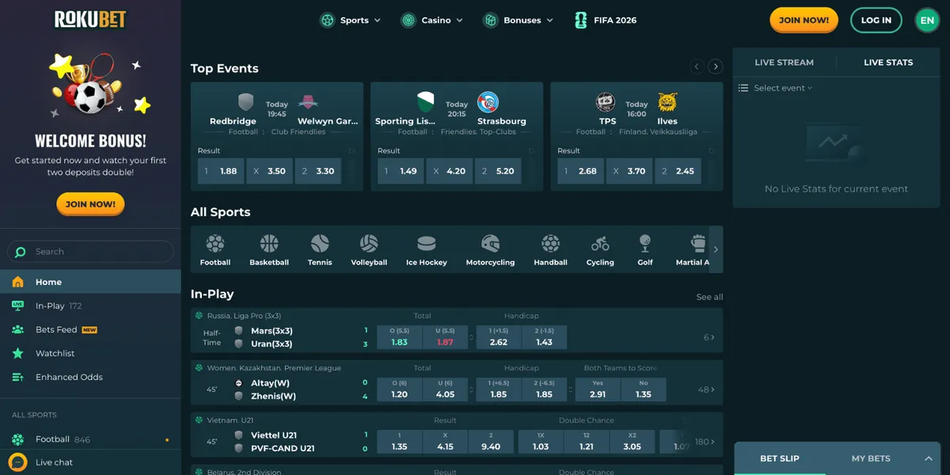The height and width of the screenshot is (475, 950).
Task: Open the My Bets tab
Action: click(871, 458)
